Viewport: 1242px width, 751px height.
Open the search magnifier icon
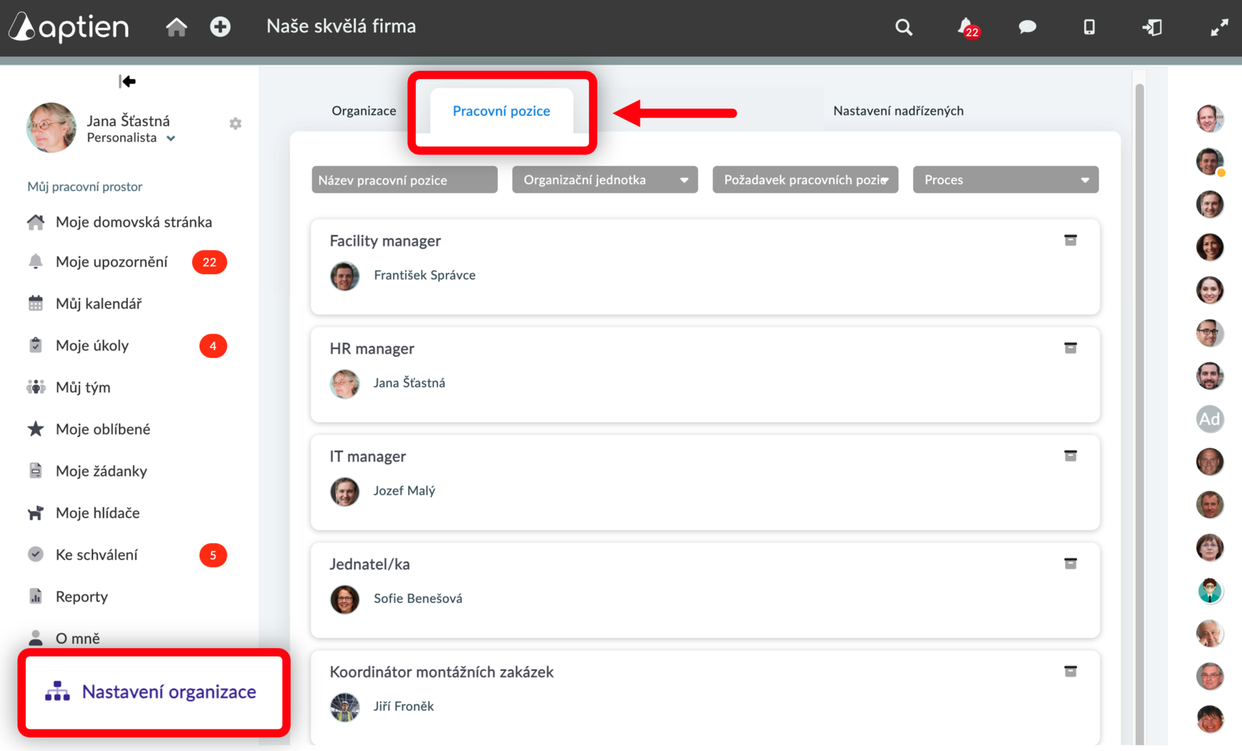coord(904,27)
